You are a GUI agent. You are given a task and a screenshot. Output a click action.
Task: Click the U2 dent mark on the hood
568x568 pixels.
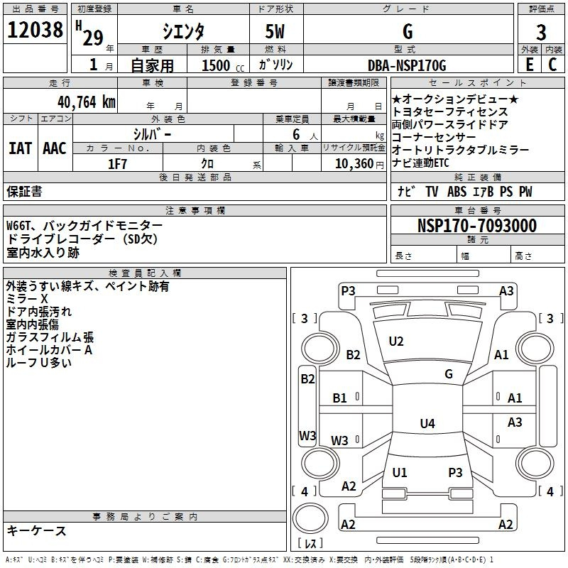396,342
